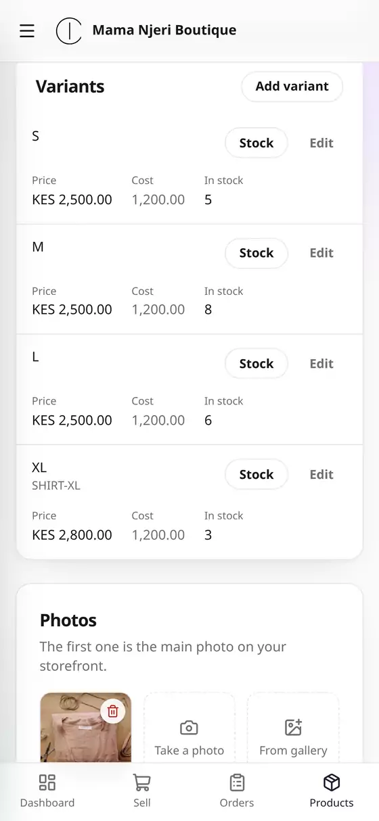Open the Dashboard grid icon

47,782
